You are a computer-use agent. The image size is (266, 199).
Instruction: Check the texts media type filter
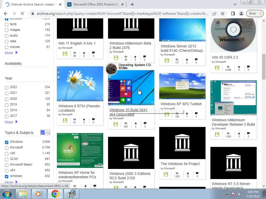click(6, 24)
